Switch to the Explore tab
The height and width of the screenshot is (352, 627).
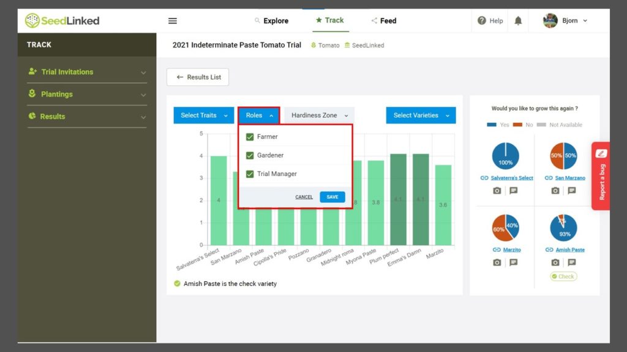pos(271,21)
